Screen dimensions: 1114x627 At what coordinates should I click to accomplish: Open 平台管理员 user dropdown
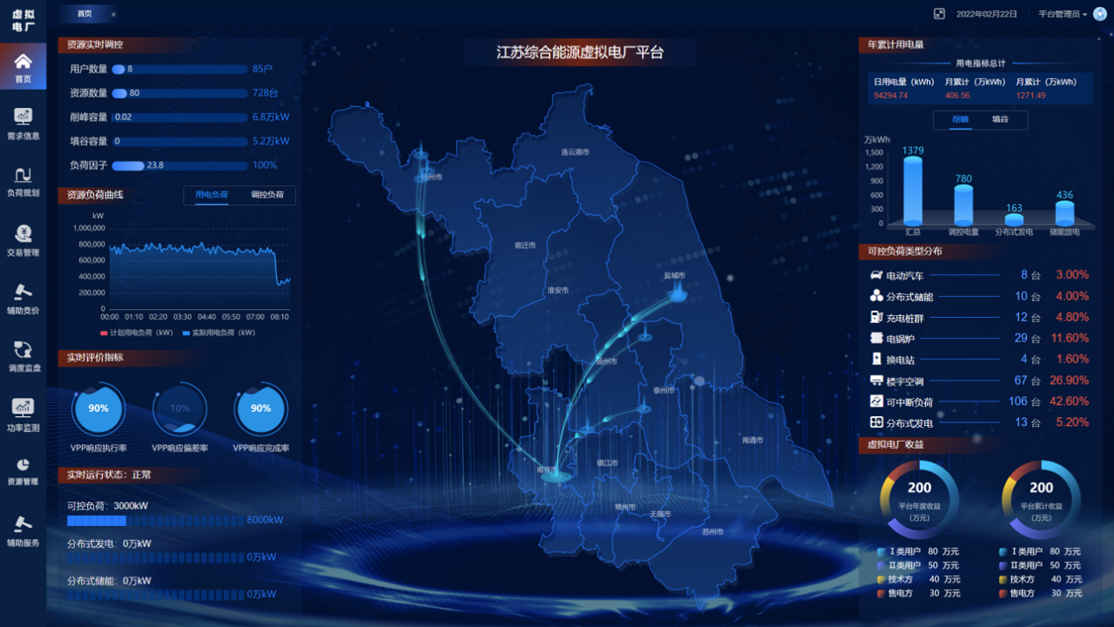pyautogui.click(x=1062, y=14)
